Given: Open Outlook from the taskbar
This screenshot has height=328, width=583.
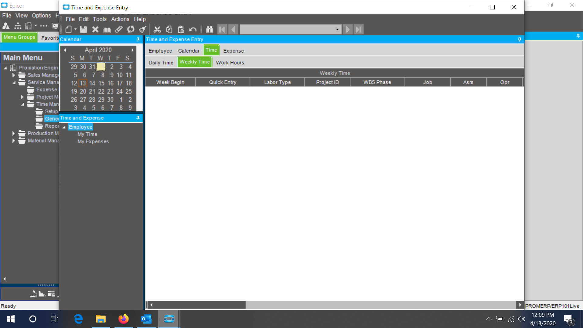Looking at the screenshot, I should pos(146,319).
